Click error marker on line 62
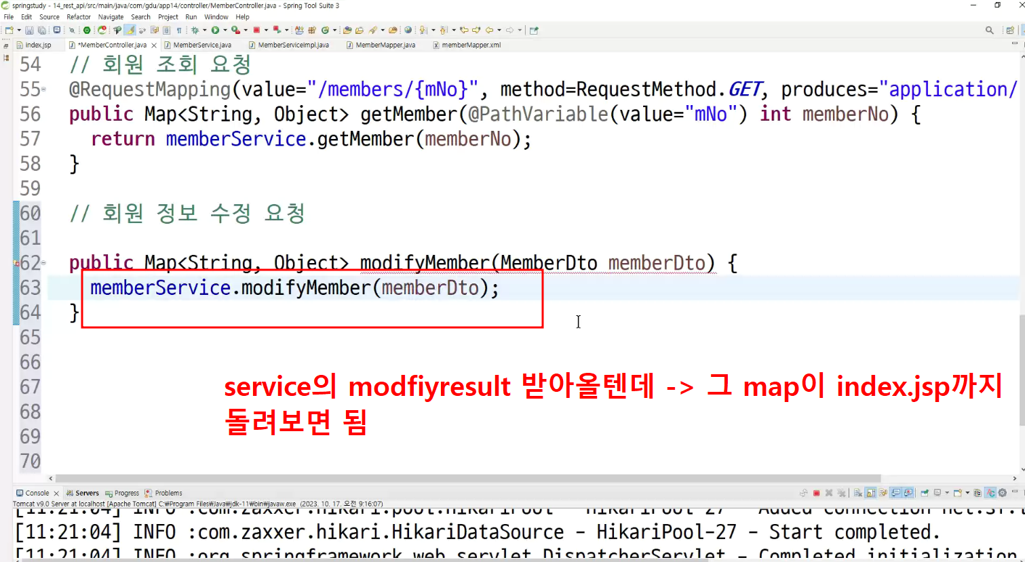The height and width of the screenshot is (562, 1025). click(17, 263)
